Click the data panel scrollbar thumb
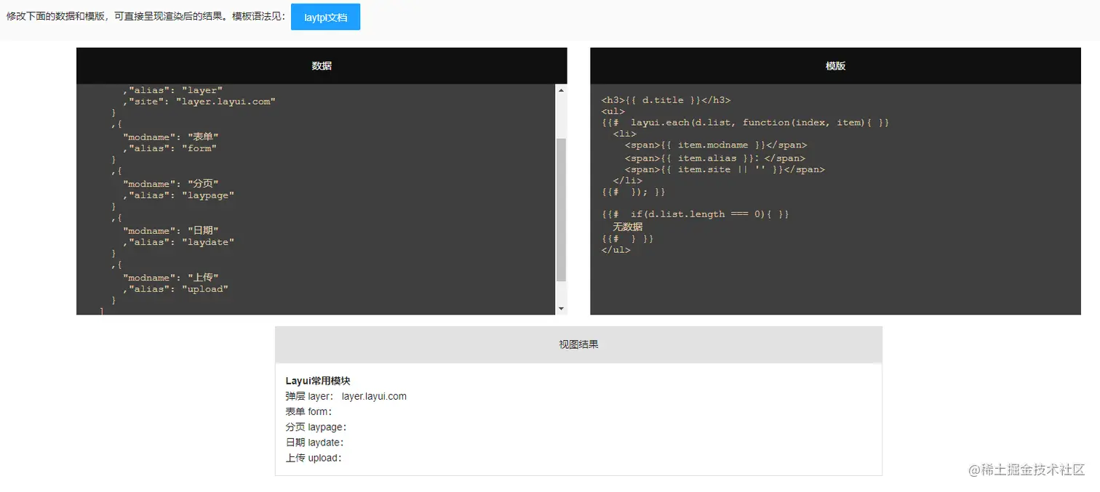 561,209
